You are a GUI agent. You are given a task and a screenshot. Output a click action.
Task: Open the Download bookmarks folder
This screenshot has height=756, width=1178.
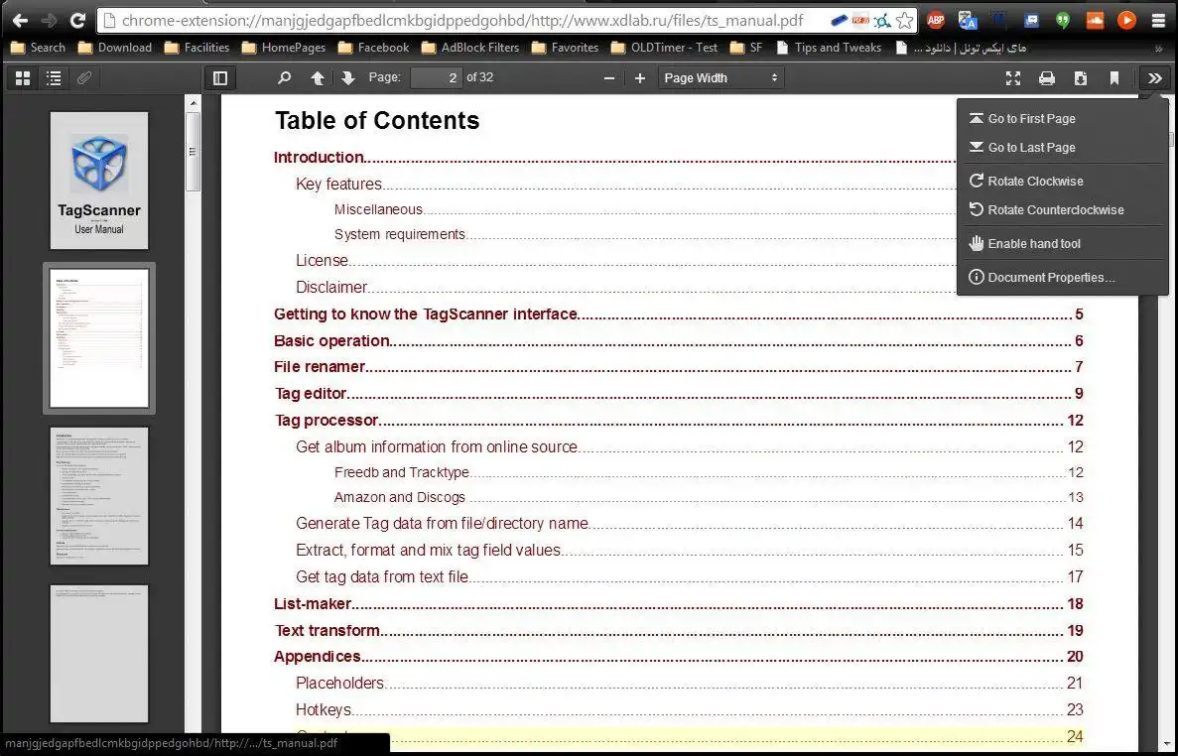point(115,48)
